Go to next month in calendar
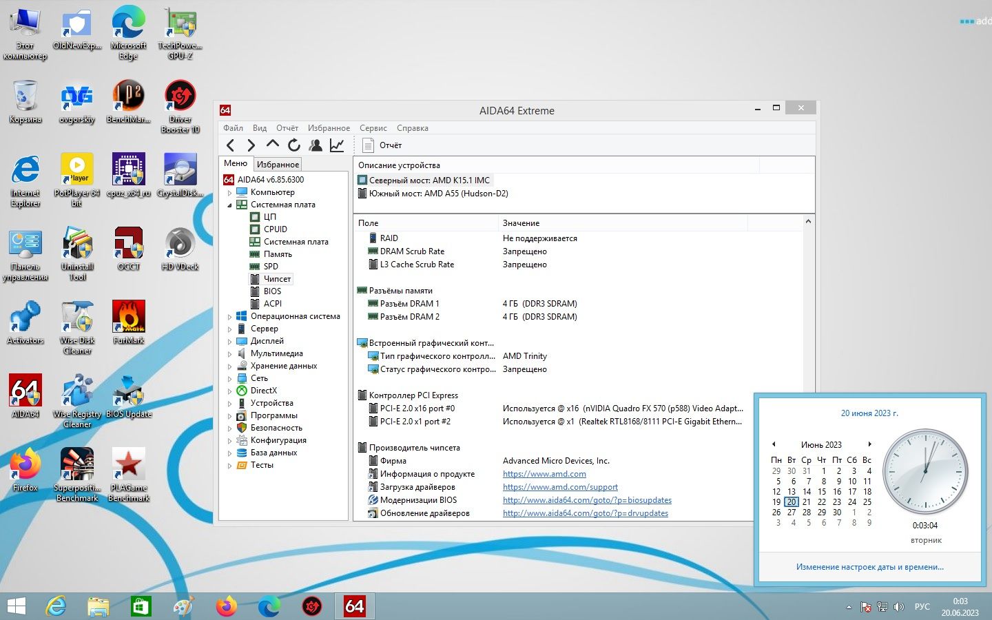992x620 pixels. (x=869, y=444)
